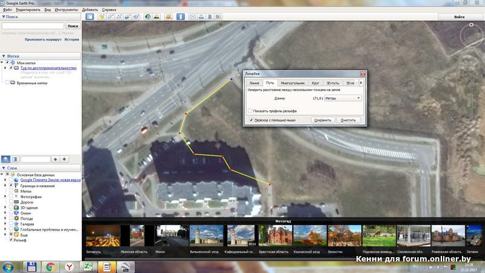Image resolution: width=485 pixels, height=273 pixels.
Task: Click the ruler tool icon in toolbar
Action: (182, 17)
